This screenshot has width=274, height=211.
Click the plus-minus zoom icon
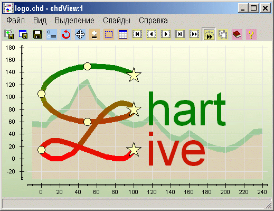[x=95, y=34]
